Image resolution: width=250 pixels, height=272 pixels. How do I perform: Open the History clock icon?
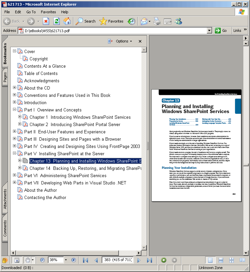pos(131,21)
